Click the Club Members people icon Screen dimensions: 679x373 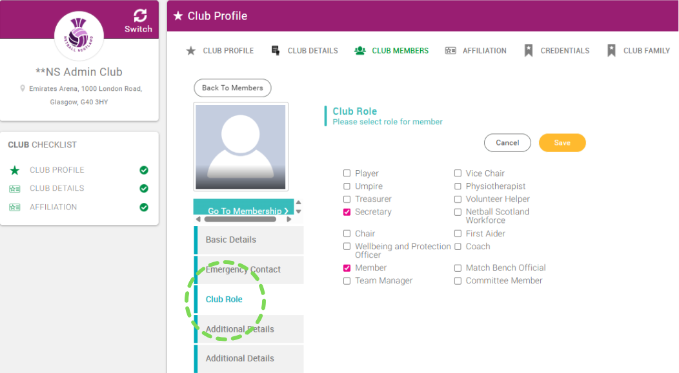point(360,50)
